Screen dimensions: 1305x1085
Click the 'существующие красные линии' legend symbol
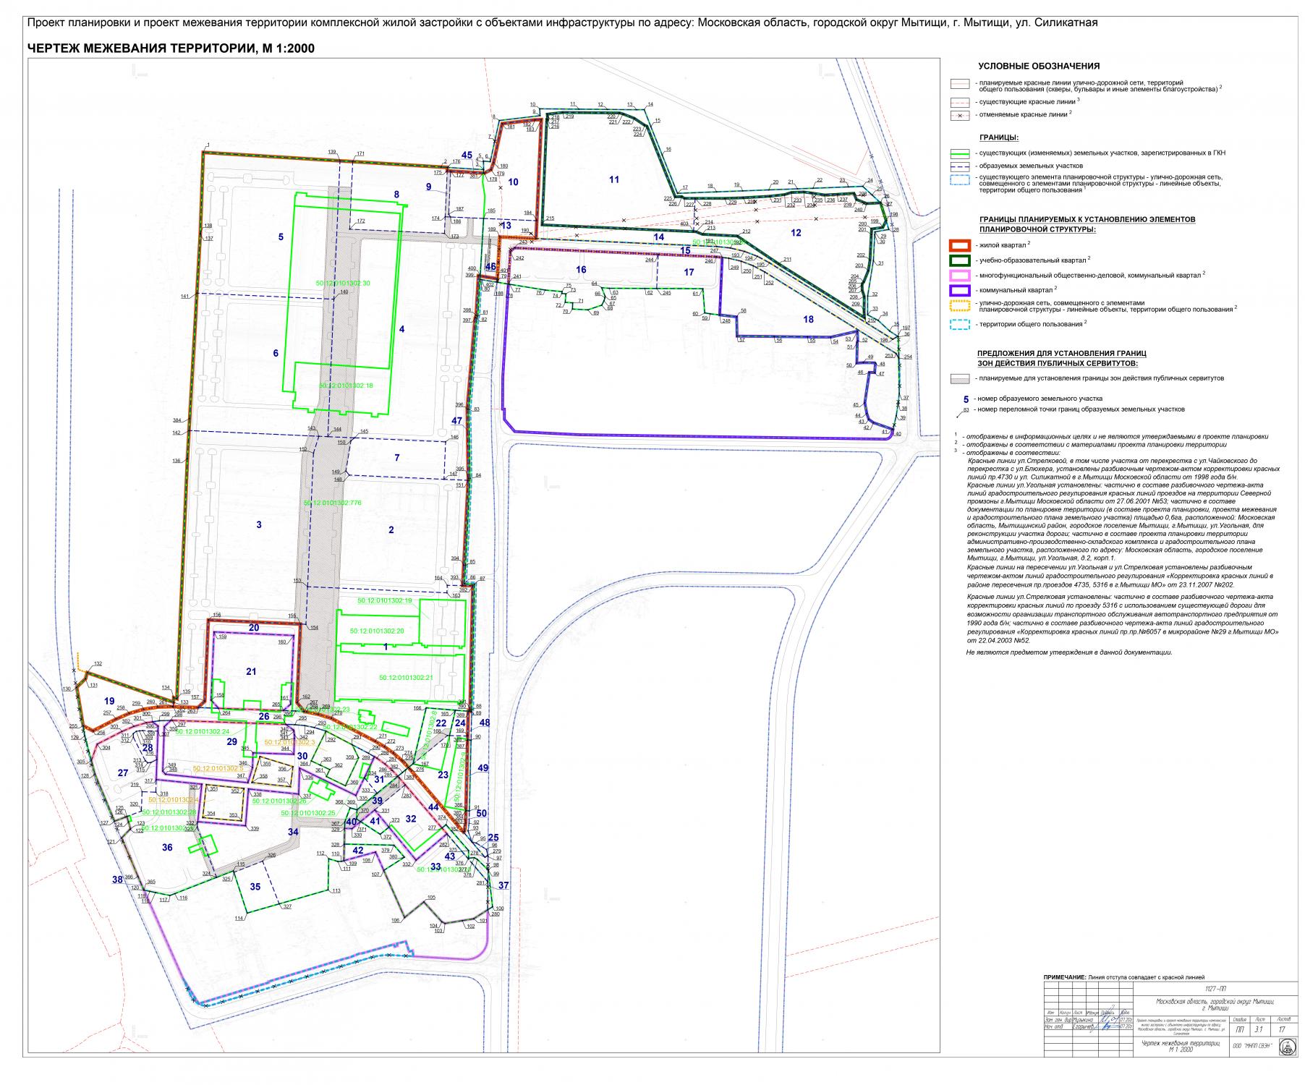point(960,102)
